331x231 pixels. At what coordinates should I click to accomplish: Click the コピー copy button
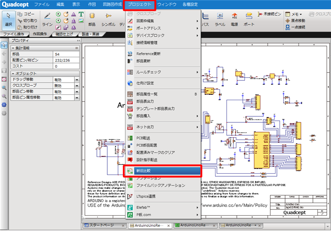pos(28,14)
